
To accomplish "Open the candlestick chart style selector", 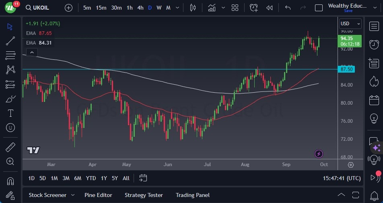I will [x=193, y=8].
